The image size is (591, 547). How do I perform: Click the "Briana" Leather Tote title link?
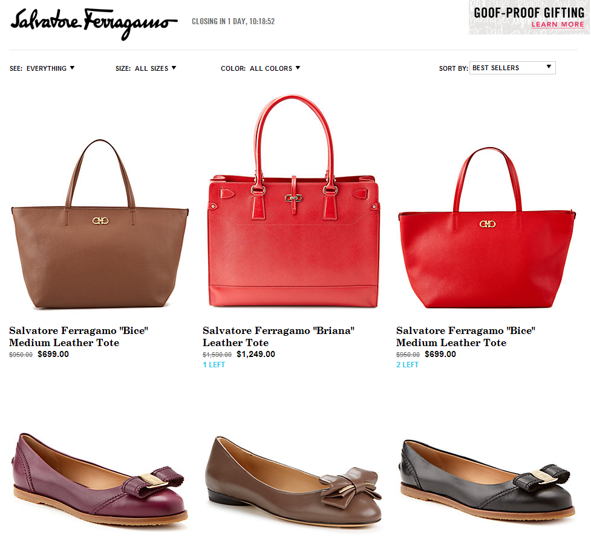click(278, 336)
